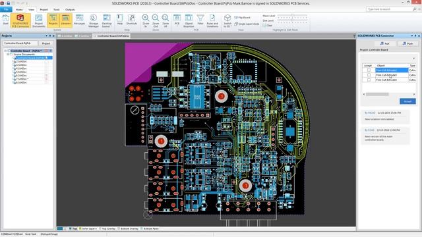Toggle the Projects panel ribbon button
The width and height of the screenshot is (422, 237).
pos(53,20)
